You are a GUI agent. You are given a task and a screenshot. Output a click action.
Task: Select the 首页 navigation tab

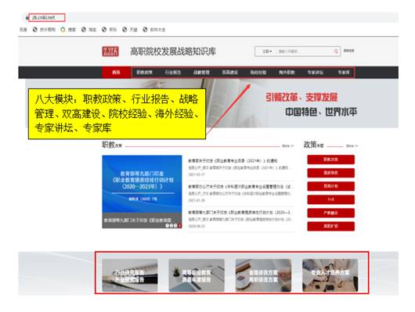click(116, 72)
